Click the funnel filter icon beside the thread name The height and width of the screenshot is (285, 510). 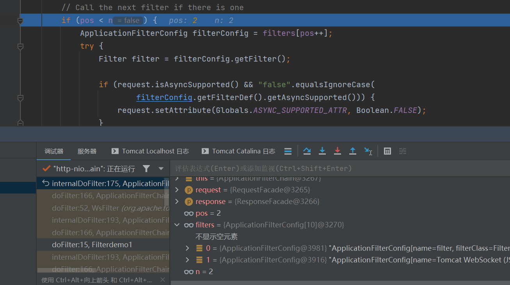tap(146, 169)
